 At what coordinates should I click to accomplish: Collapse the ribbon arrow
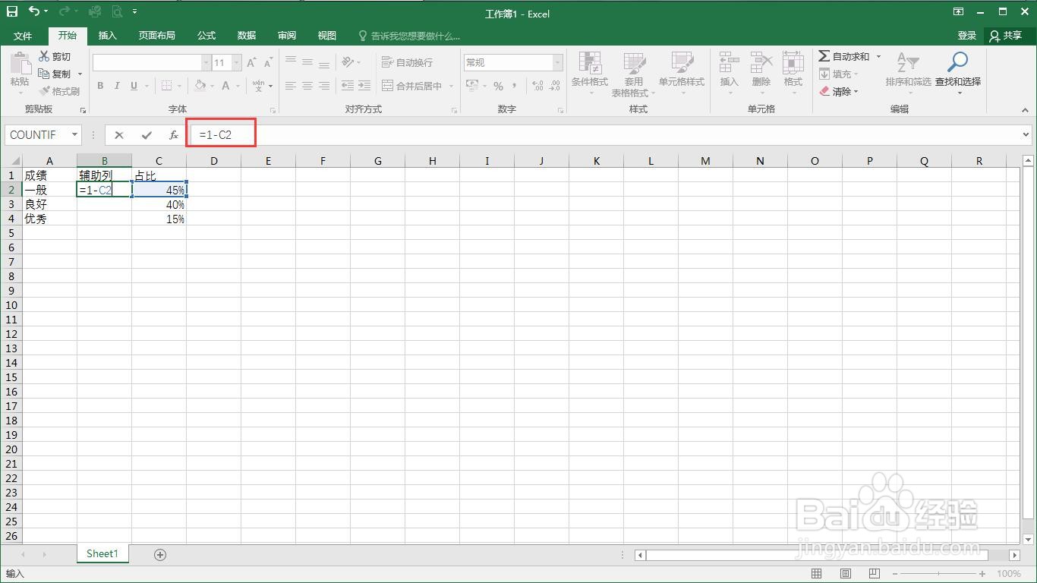[1026, 110]
